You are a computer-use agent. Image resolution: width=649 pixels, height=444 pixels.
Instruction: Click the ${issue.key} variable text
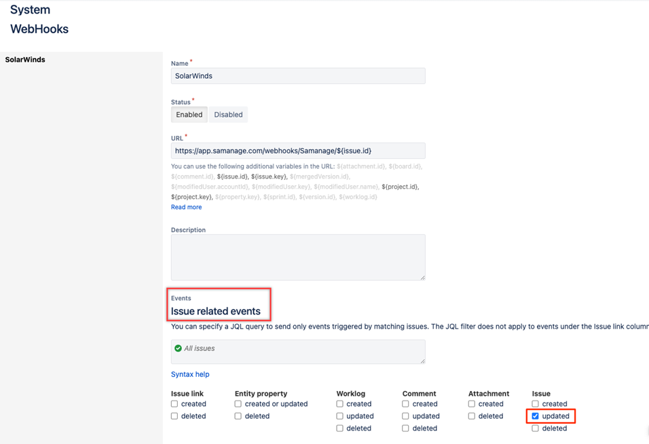269,177
